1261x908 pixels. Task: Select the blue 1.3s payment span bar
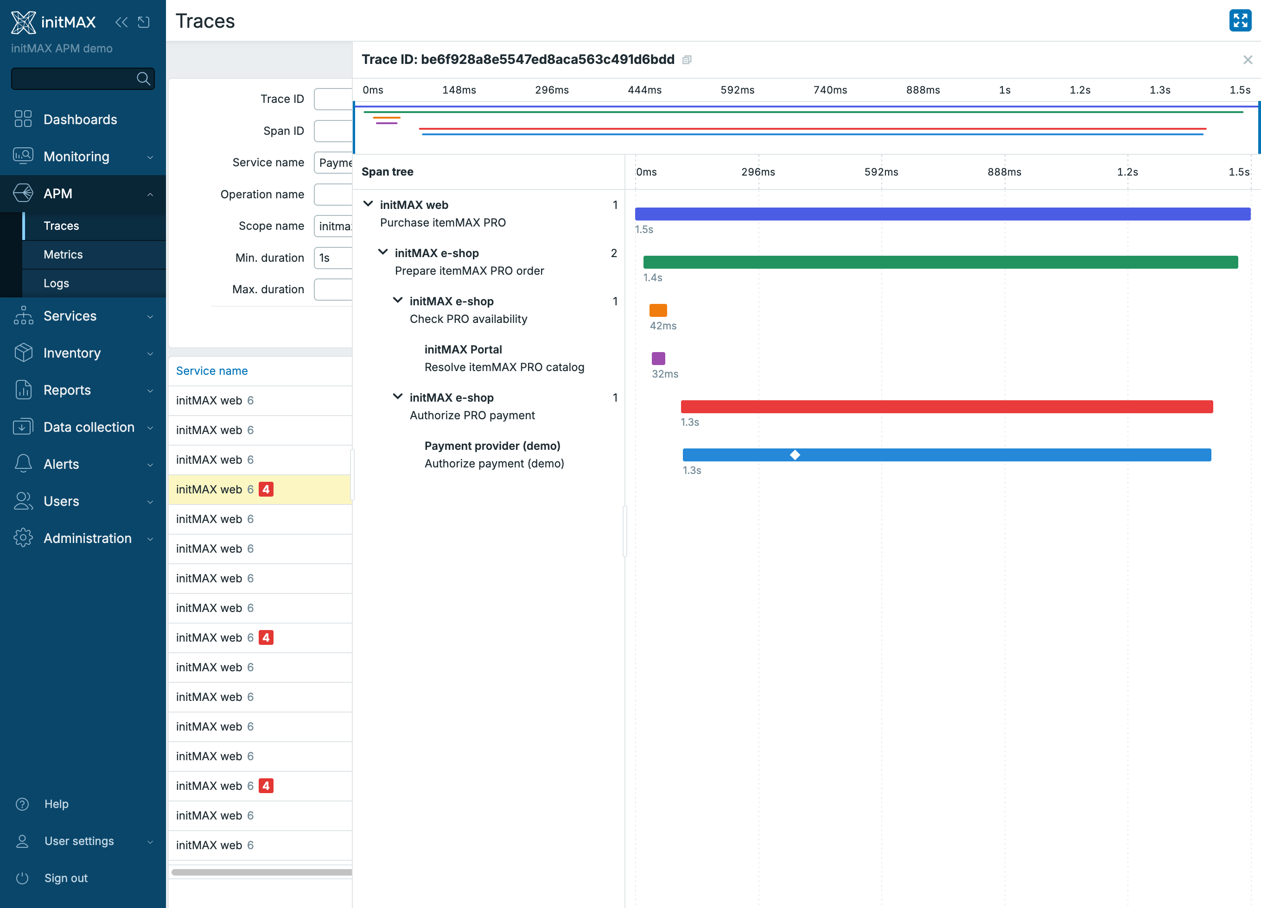point(946,455)
